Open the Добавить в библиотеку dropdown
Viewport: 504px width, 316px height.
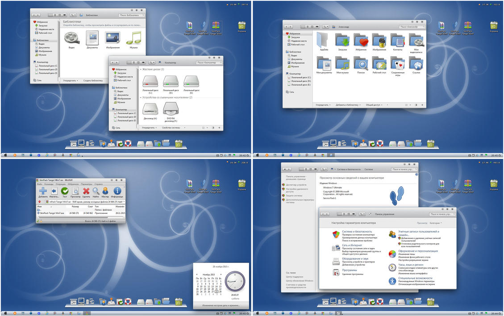(x=348, y=105)
